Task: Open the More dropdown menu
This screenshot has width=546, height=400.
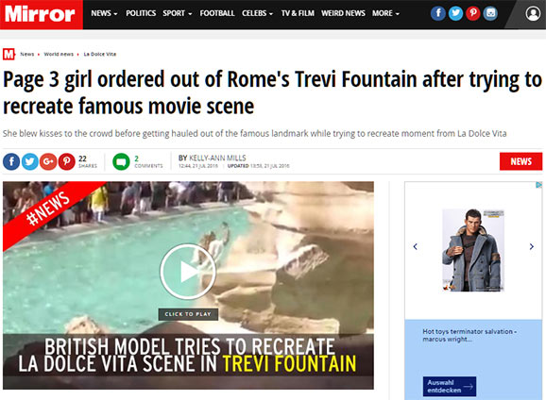Action: tap(385, 13)
